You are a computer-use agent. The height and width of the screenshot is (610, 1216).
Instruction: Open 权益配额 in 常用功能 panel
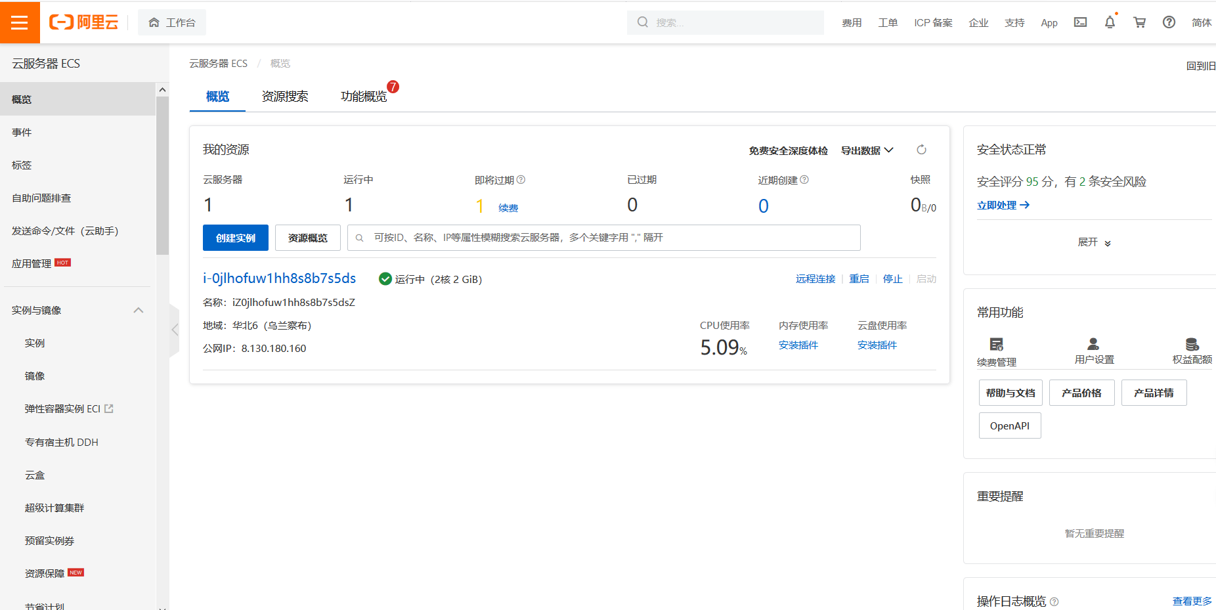[1191, 350]
